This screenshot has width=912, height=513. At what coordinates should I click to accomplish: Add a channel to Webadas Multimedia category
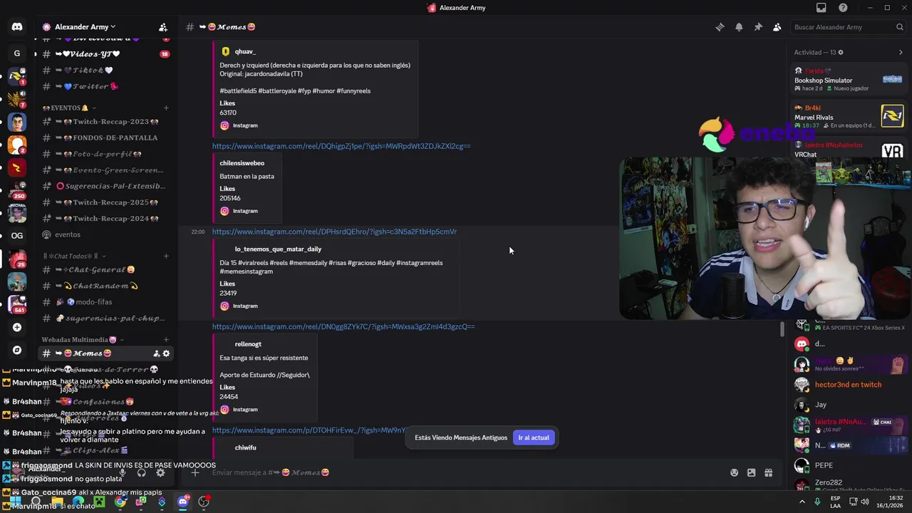coord(166,340)
